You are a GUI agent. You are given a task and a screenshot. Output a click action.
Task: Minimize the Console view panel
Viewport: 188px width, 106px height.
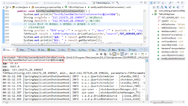tap(141, 49)
